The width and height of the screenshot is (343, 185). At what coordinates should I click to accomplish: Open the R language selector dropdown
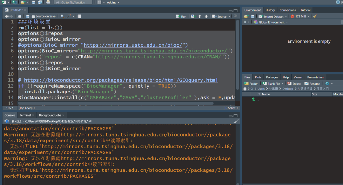click(x=246, y=22)
